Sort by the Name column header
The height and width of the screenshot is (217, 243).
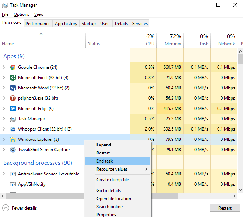pyautogui.click(x=43, y=40)
